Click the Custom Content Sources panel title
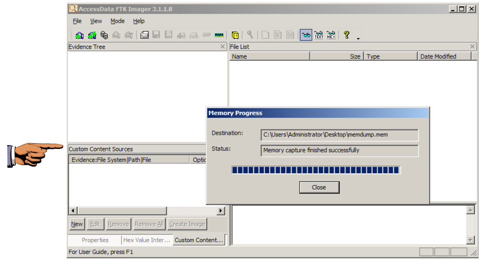The image size is (482, 263). point(101,149)
